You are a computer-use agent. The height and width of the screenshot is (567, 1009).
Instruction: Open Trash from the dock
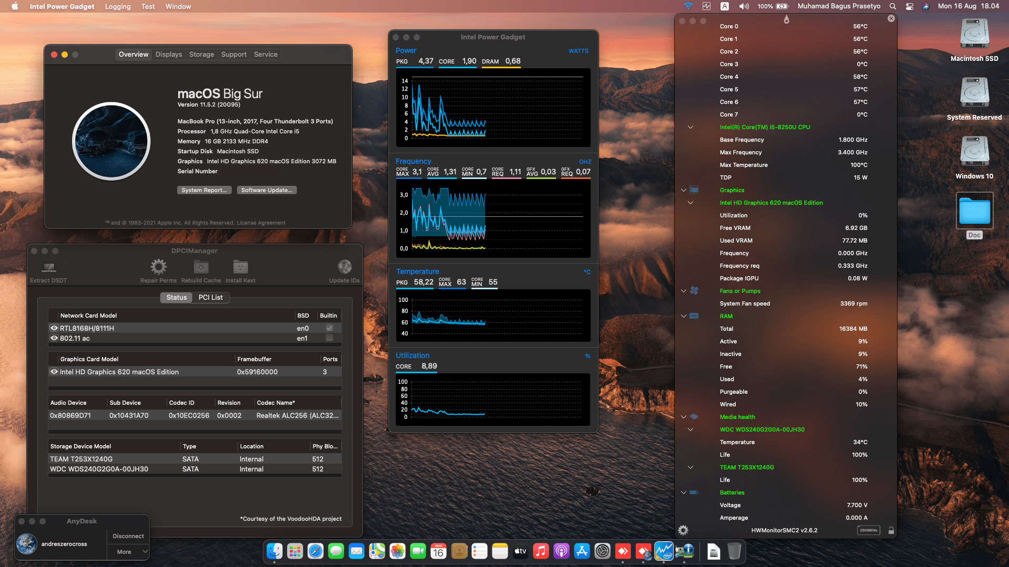(x=734, y=551)
